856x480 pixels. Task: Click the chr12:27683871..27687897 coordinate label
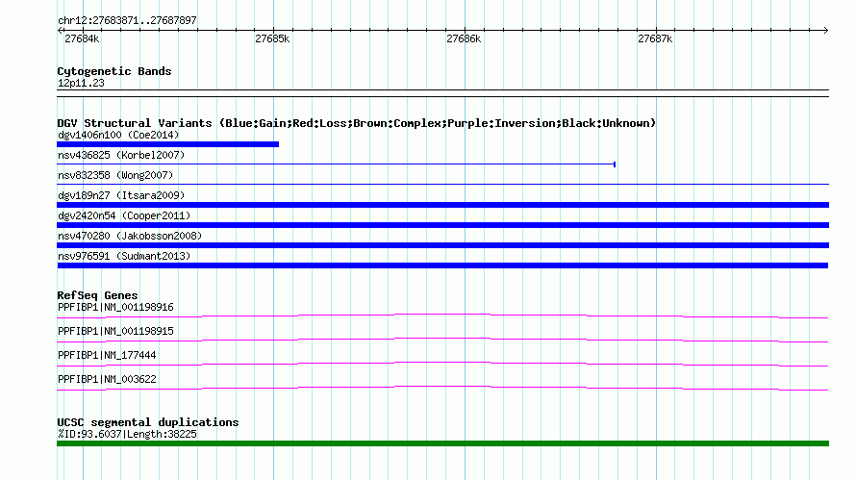(x=127, y=20)
